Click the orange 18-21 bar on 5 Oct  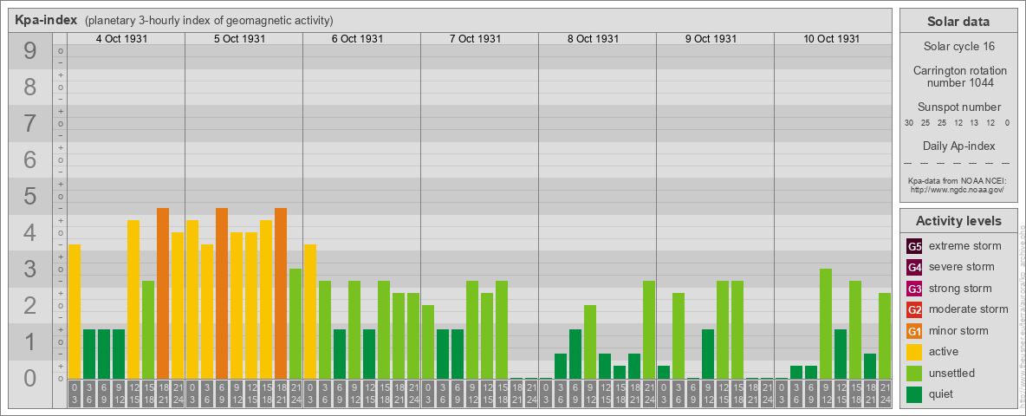click(281, 293)
